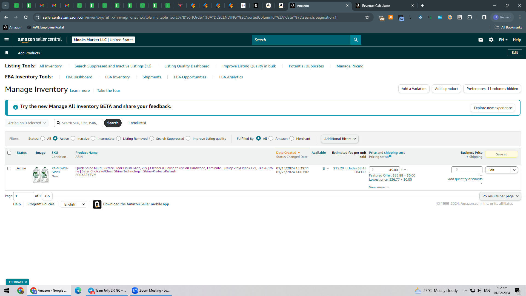Check the PA-MDWU-GPP8 row checkbox
Viewport: 526px width, 296px height.
pyautogui.click(x=9, y=169)
